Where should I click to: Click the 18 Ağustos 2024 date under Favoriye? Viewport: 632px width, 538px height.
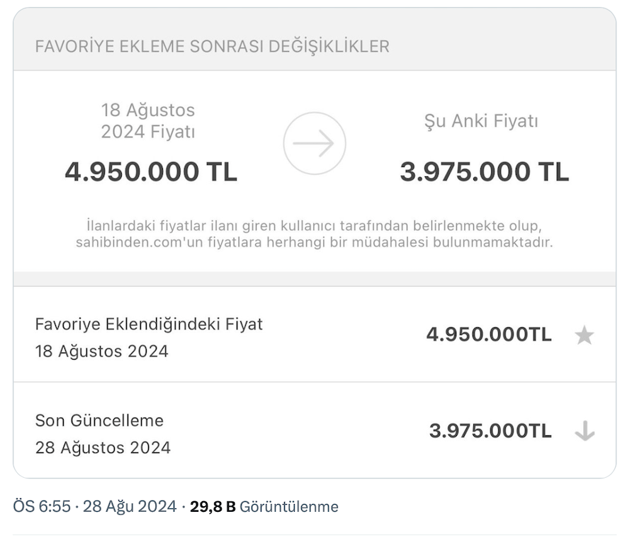click(102, 352)
